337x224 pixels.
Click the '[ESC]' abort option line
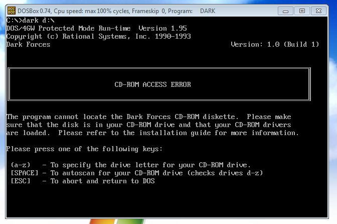pos(83,181)
